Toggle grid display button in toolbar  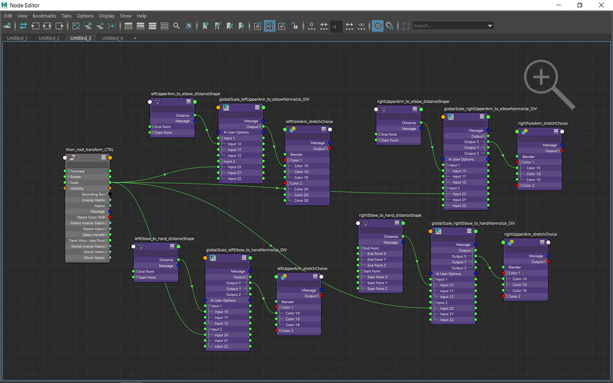point(378,26)
